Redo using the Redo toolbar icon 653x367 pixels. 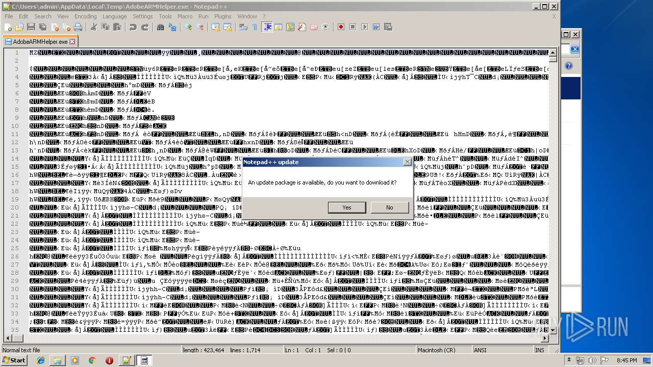click(145, 27)
